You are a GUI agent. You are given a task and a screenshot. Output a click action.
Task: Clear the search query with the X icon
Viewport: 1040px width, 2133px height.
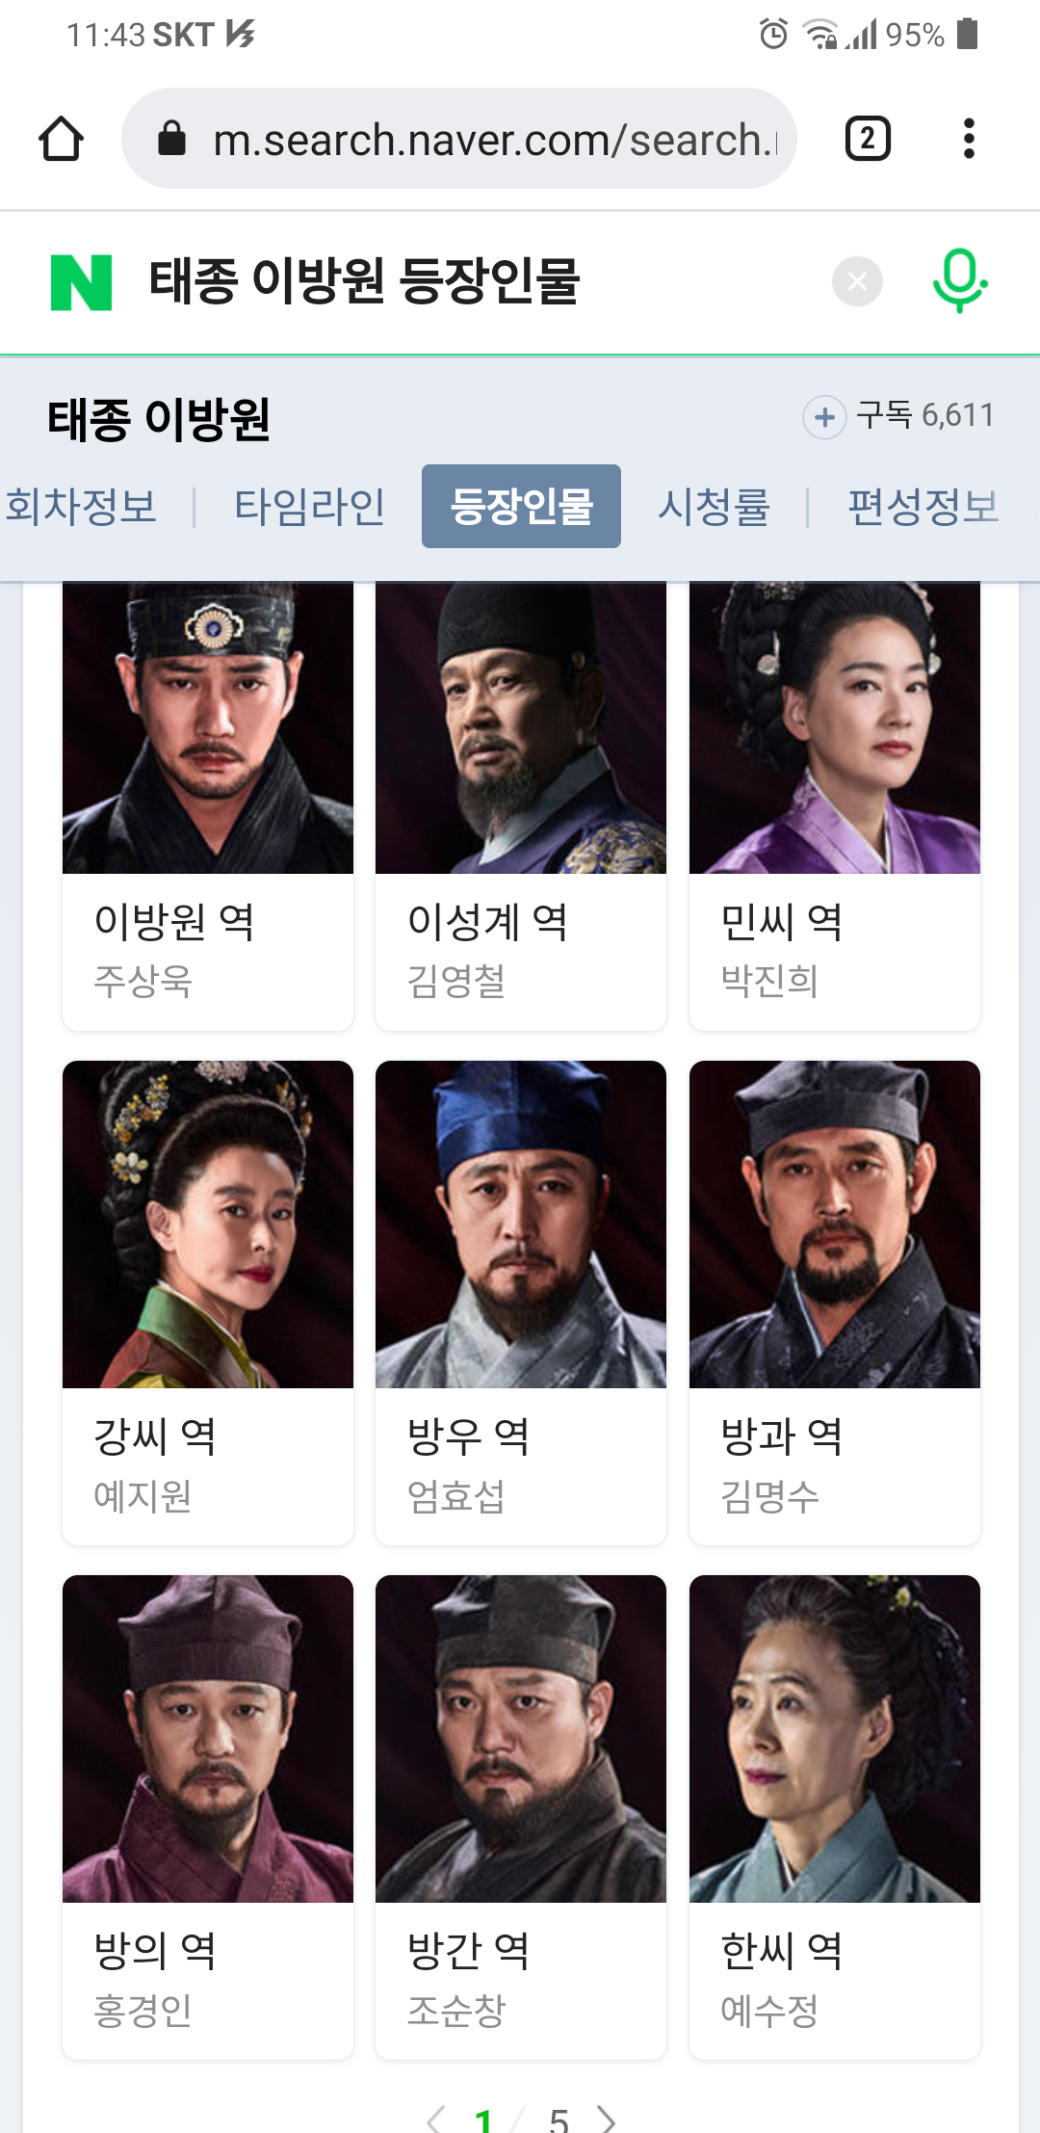[x=857, y=281]
